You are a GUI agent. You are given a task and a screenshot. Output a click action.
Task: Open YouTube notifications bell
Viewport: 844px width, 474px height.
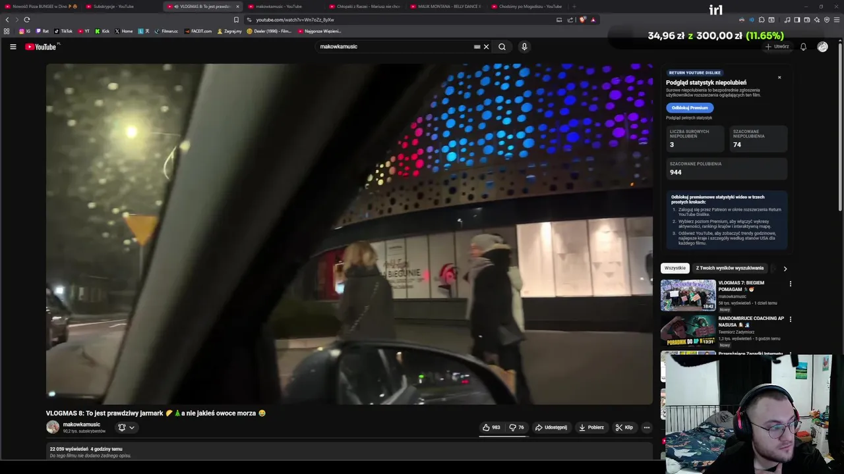[x=803, y=47]
